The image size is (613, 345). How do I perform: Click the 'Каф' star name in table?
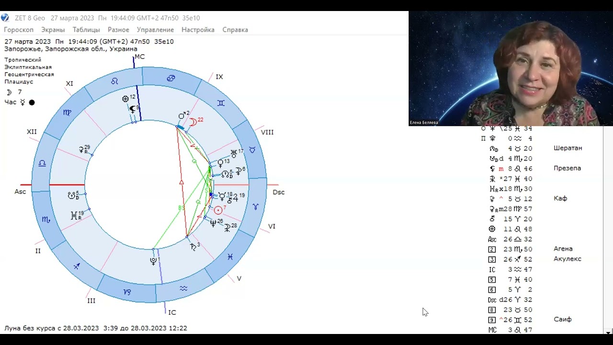pyautogui.click(x=560, y=198)
